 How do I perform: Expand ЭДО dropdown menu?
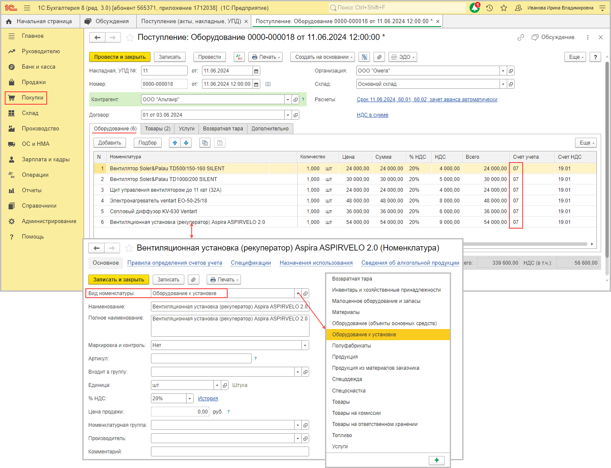click(x=403, y=57)
